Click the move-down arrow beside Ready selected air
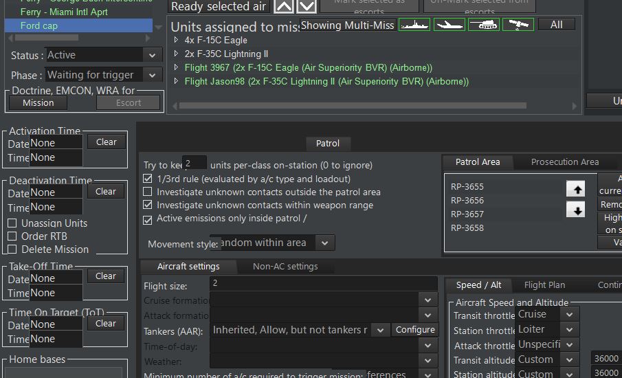The image size is (622, 378). pyautogui.click(x=307, y=6)
